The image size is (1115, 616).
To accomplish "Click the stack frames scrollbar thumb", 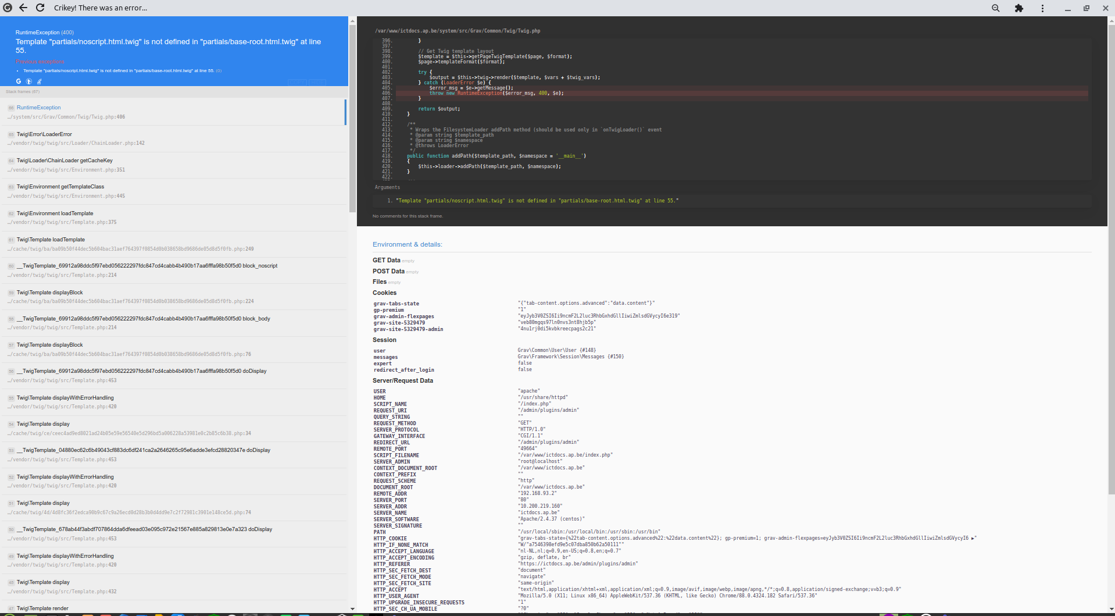I will coord(352,119).
